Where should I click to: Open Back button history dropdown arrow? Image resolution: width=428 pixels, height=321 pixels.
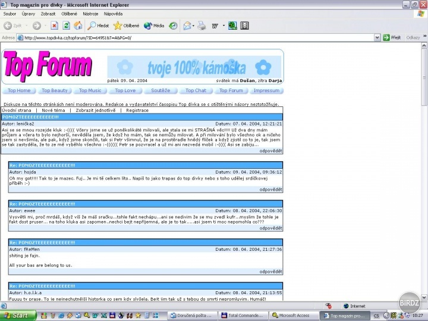[27, 26]
